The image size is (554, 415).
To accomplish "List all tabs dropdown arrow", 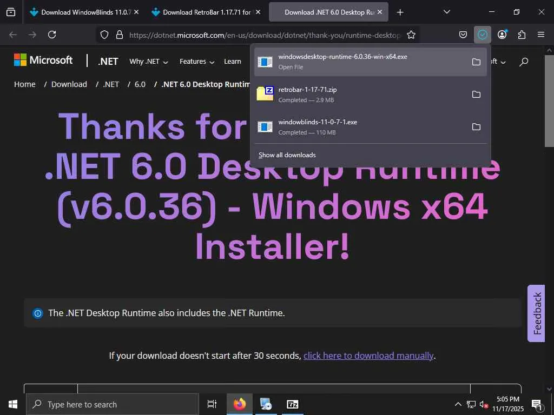I will pos(446,12).
